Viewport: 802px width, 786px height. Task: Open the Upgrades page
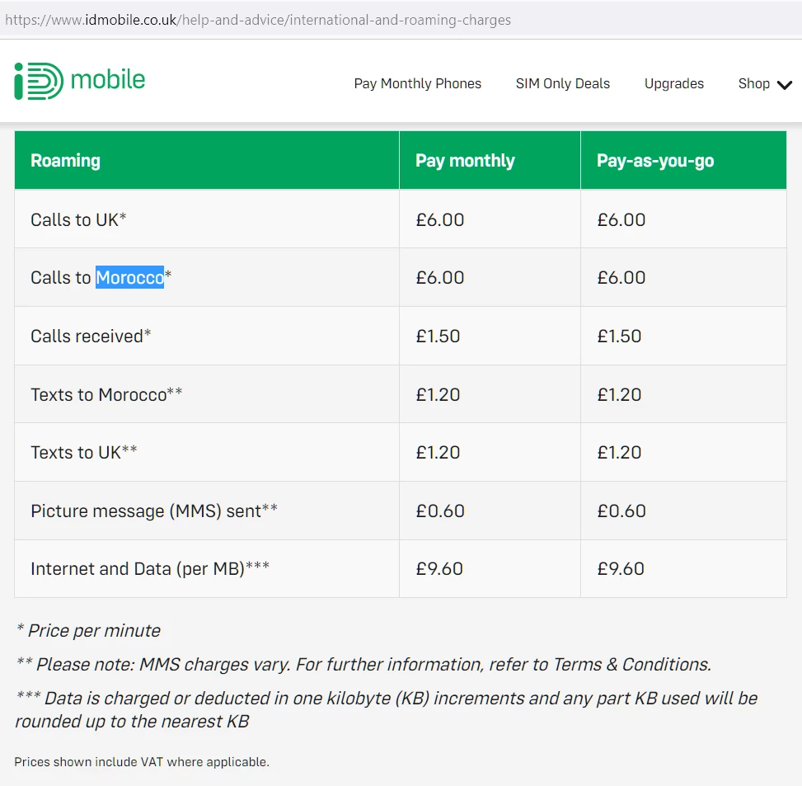[x=673, y=83]
